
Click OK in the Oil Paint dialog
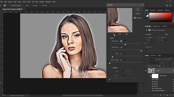[138, 9]
